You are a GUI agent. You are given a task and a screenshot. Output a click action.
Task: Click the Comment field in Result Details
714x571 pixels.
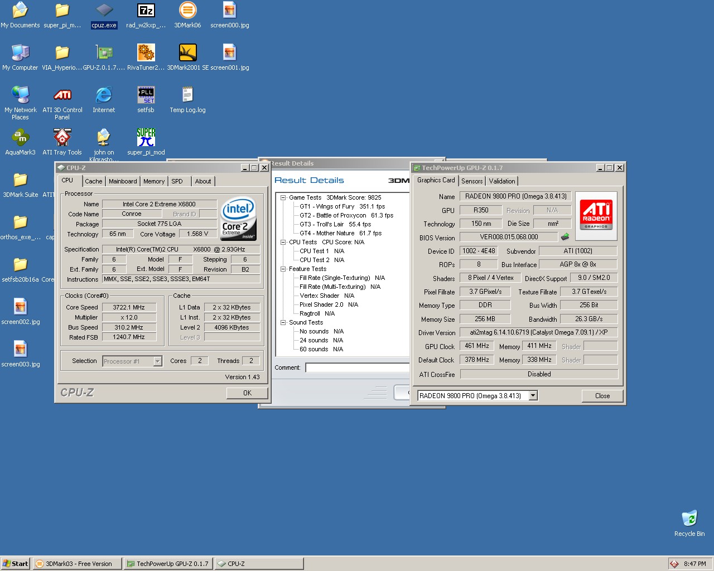click(x=358, y=367)
